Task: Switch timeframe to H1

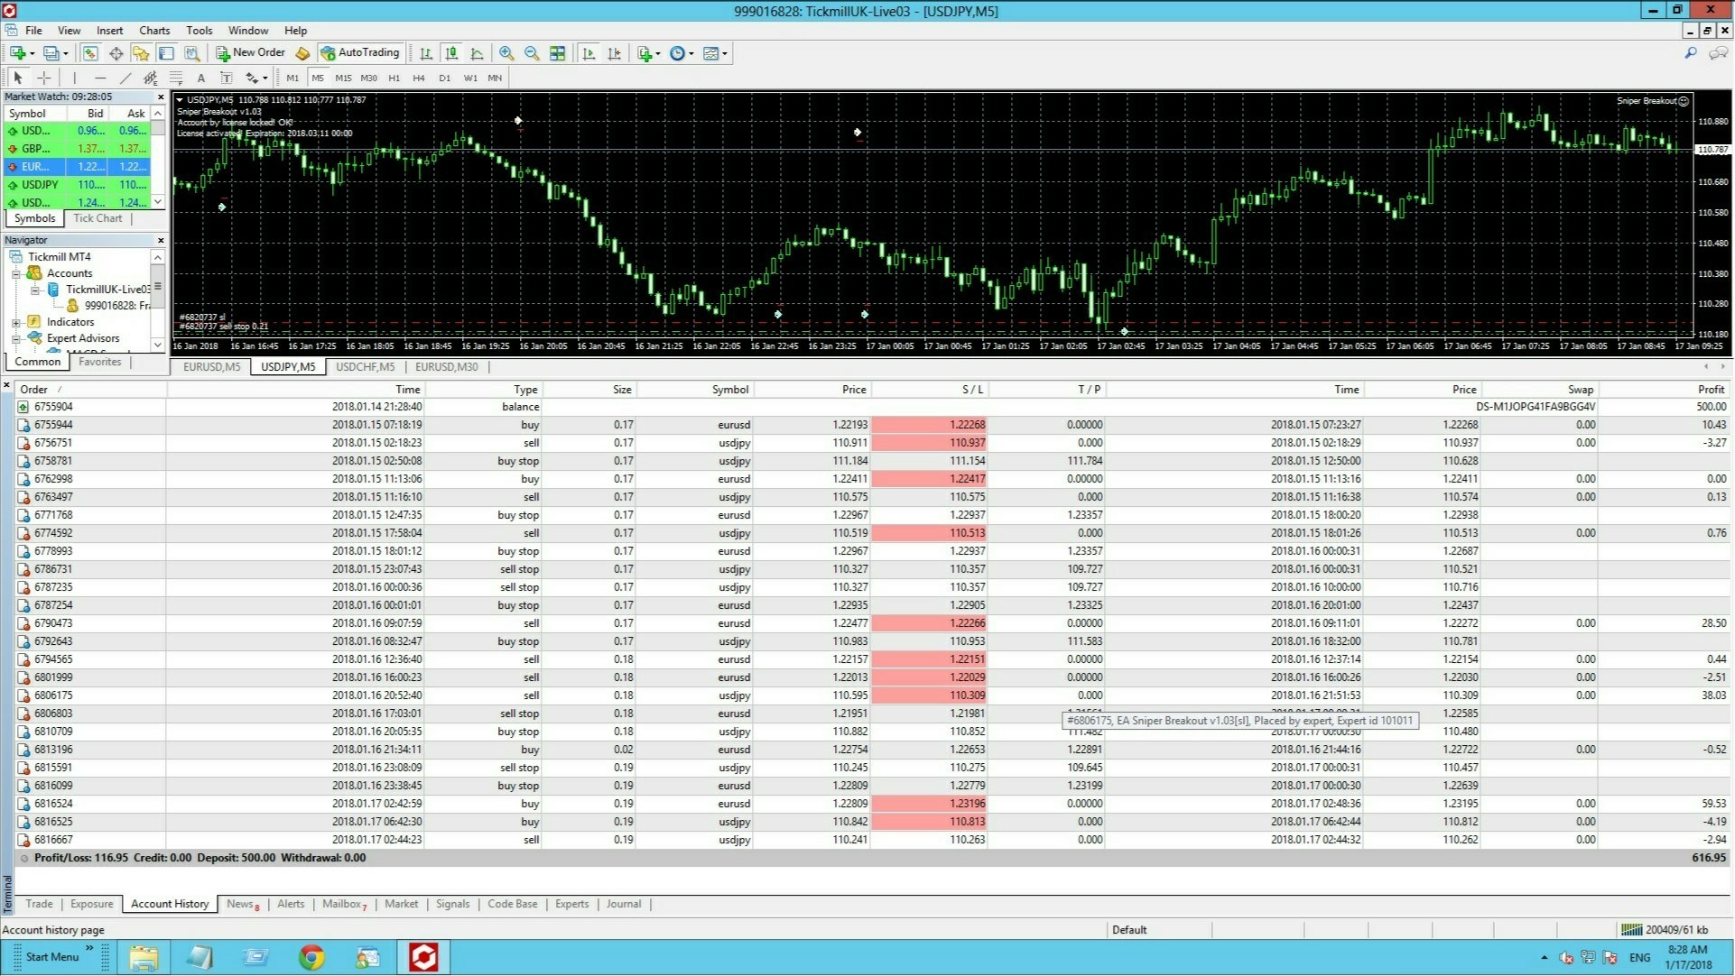Action: (x=394, y=78)
